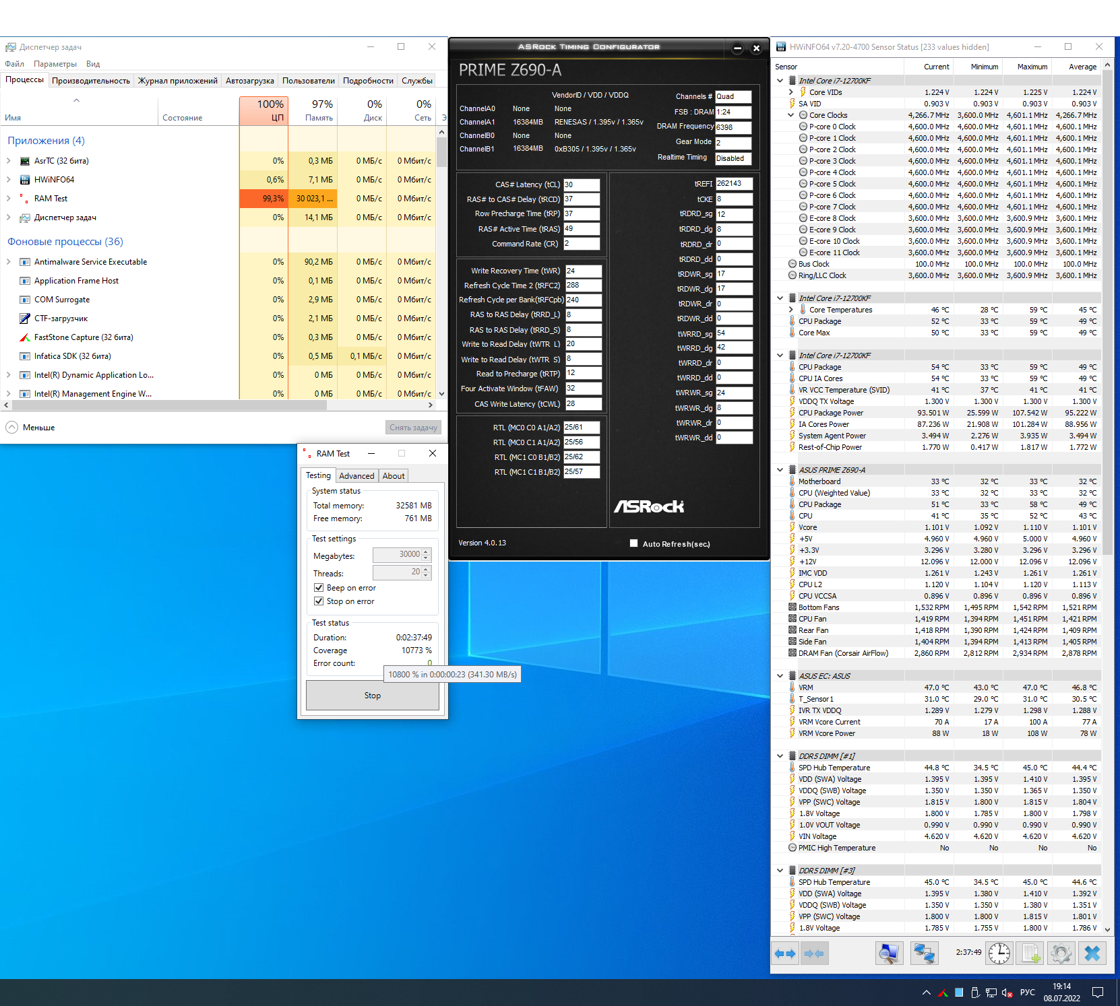Image resolution: width=1120 pixels, height=1006 pixels.
Task: Click Threads spinner arrows in RAM Test
Action: pyautogui.click(x=426, y=572)
